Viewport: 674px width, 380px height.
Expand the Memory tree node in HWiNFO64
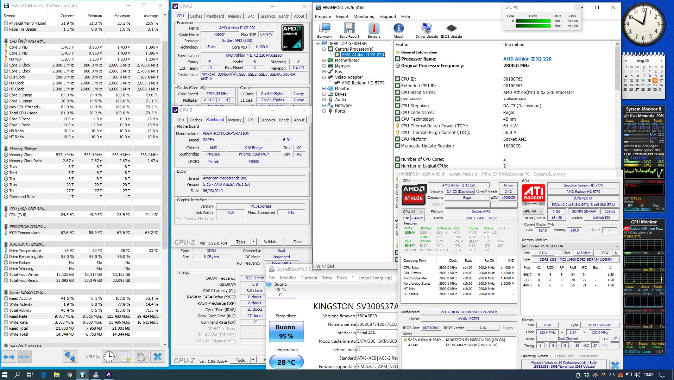coord(324,66)
